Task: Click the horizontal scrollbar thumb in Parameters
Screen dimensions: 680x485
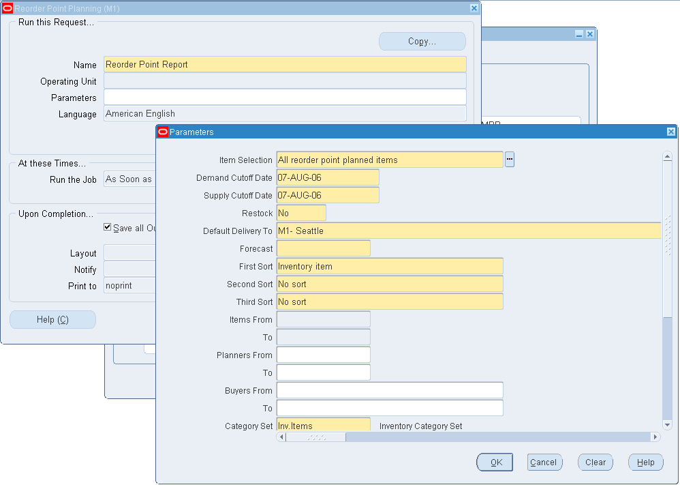Action: 316,437
